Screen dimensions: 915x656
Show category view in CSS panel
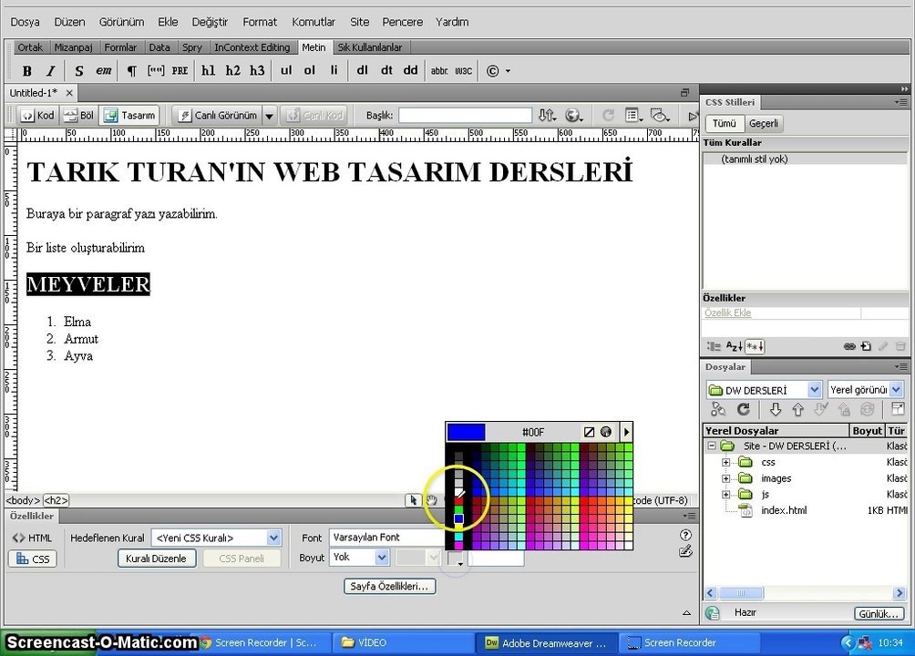(x=715, y=346)
